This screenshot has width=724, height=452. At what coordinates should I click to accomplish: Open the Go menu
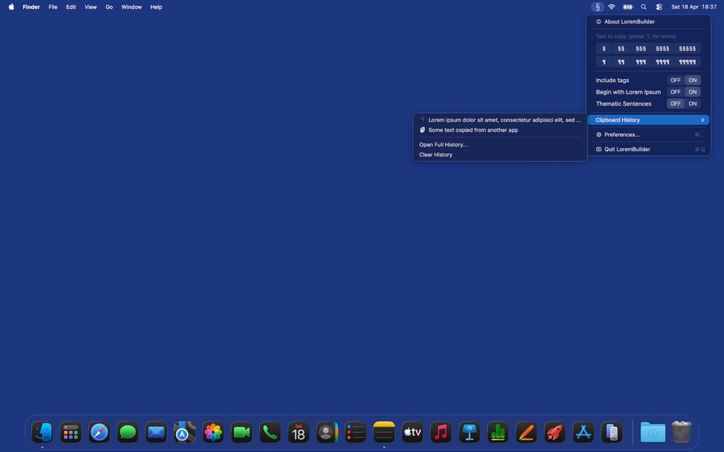point(109,7)
